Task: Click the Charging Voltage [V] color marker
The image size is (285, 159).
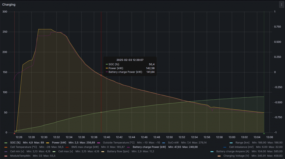Action: point(219,156)
